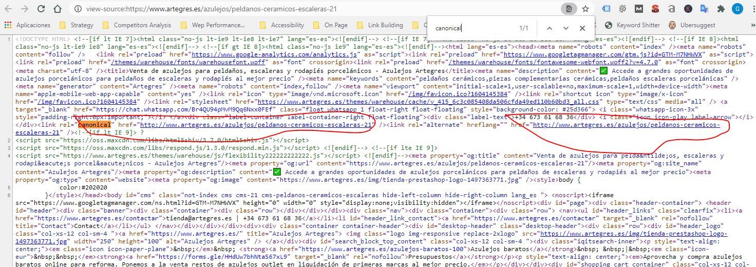Open the Extensions puzzle piece menu

pos(721,9)
